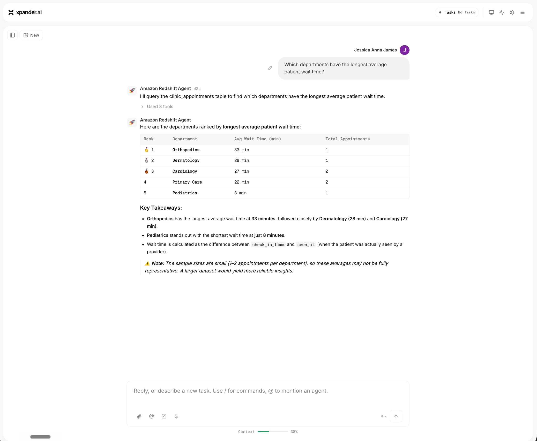Screen dimensions: 537x441
Task: Send message with the up arrow button
Action: coord(396,416)
